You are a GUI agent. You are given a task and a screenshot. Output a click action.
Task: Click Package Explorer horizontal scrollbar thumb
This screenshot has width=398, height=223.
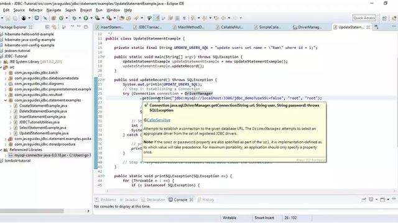coord(32,211)
